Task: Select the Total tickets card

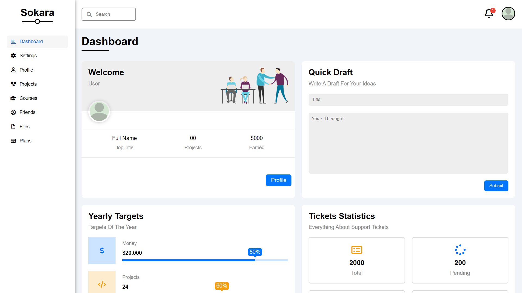Action: (x=357, y=260)
